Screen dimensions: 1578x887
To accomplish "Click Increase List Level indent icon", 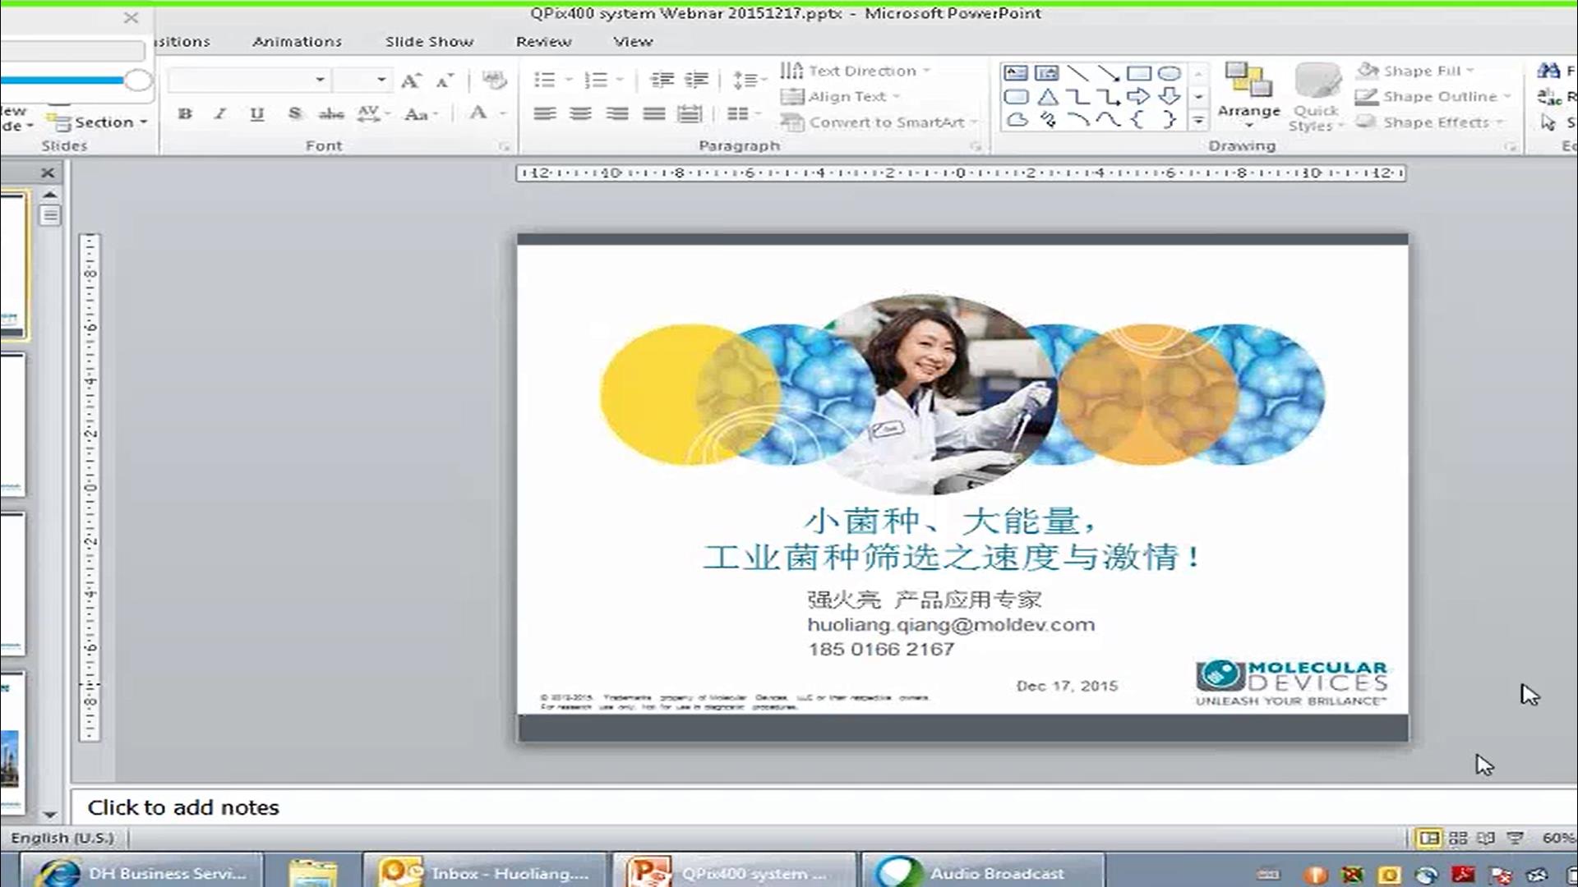I will pyautogui.click(x=696, y=80).
